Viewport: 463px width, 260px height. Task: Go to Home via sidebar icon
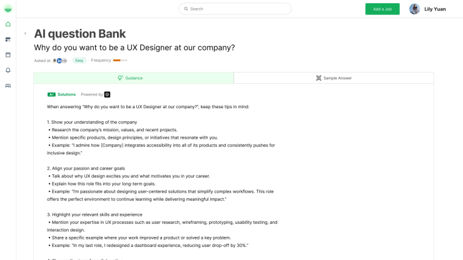coord(8,24)
